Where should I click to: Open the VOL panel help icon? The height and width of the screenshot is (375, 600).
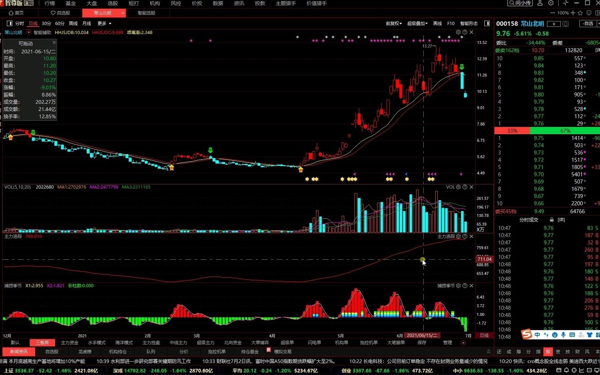tap(465, 187)
